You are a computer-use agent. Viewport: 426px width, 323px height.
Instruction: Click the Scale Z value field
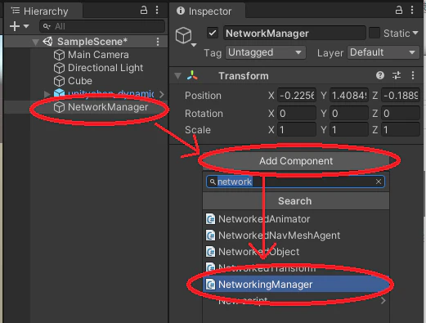(401, 130)
